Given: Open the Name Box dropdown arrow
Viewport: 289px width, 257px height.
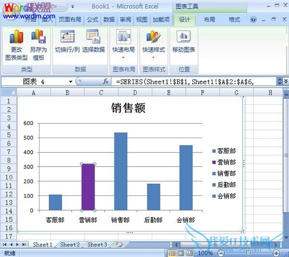Looking at the screenshot, I should click(71, 81).
